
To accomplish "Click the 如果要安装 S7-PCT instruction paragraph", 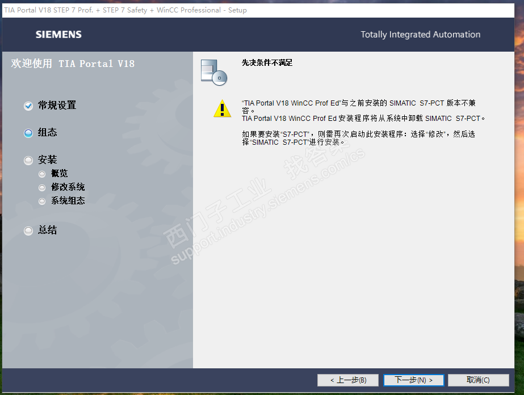I will pyautogui.click(x=359, y=138).
